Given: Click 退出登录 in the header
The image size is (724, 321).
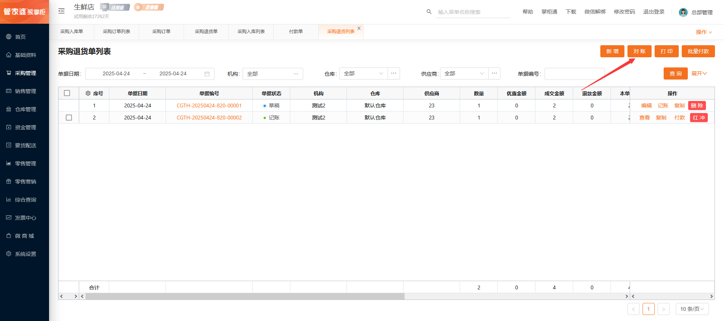Looking at the screenshot, I should pos(654,12).
